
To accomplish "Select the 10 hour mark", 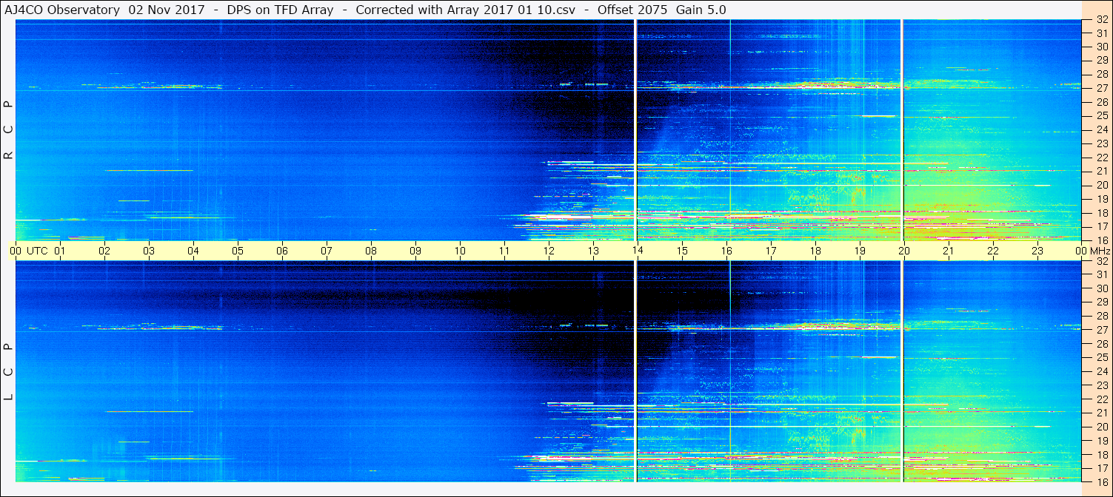I will pyautogui.click(x=460, y=251).
